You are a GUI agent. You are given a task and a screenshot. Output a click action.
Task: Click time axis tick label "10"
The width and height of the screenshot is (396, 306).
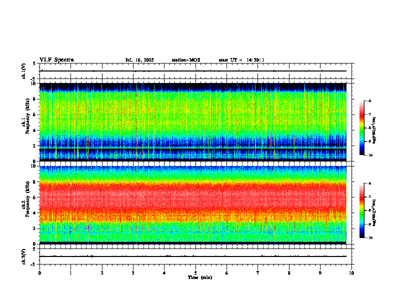[351, 273]
